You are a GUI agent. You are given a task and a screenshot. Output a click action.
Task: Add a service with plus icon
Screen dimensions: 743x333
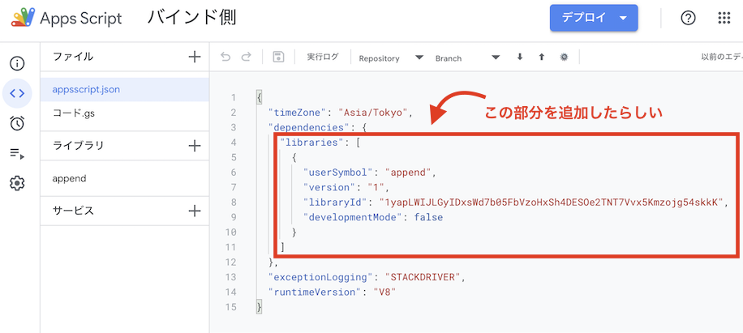(x=195, y=211)
